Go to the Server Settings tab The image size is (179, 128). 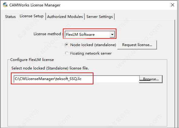99,17
